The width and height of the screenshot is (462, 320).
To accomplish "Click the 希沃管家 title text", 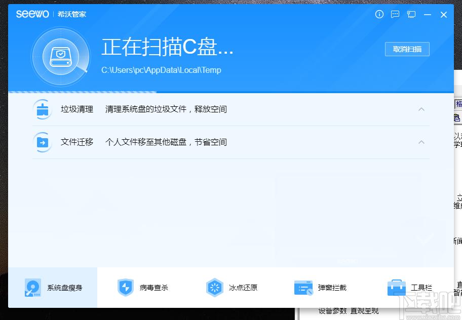I will pyautogui.click(x=71, y=14).
